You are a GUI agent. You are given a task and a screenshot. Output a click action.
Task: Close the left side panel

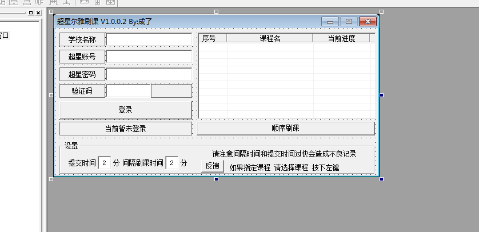[38, 13]
